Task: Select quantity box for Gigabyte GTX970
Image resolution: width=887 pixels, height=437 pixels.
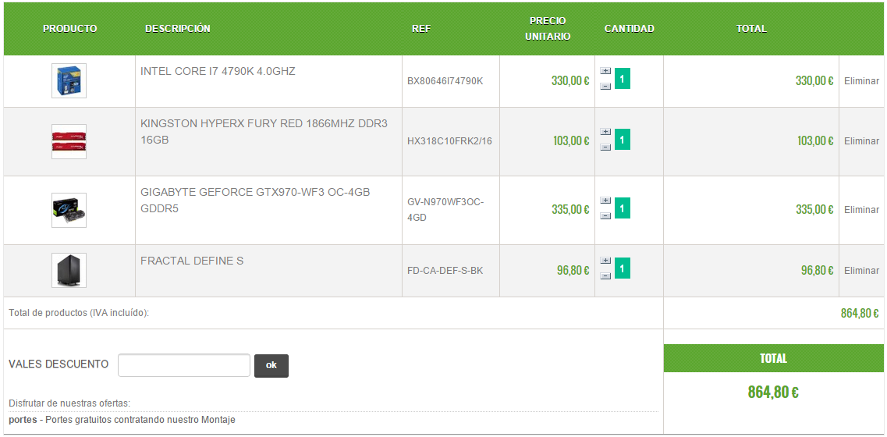Action: pos(623,208)
